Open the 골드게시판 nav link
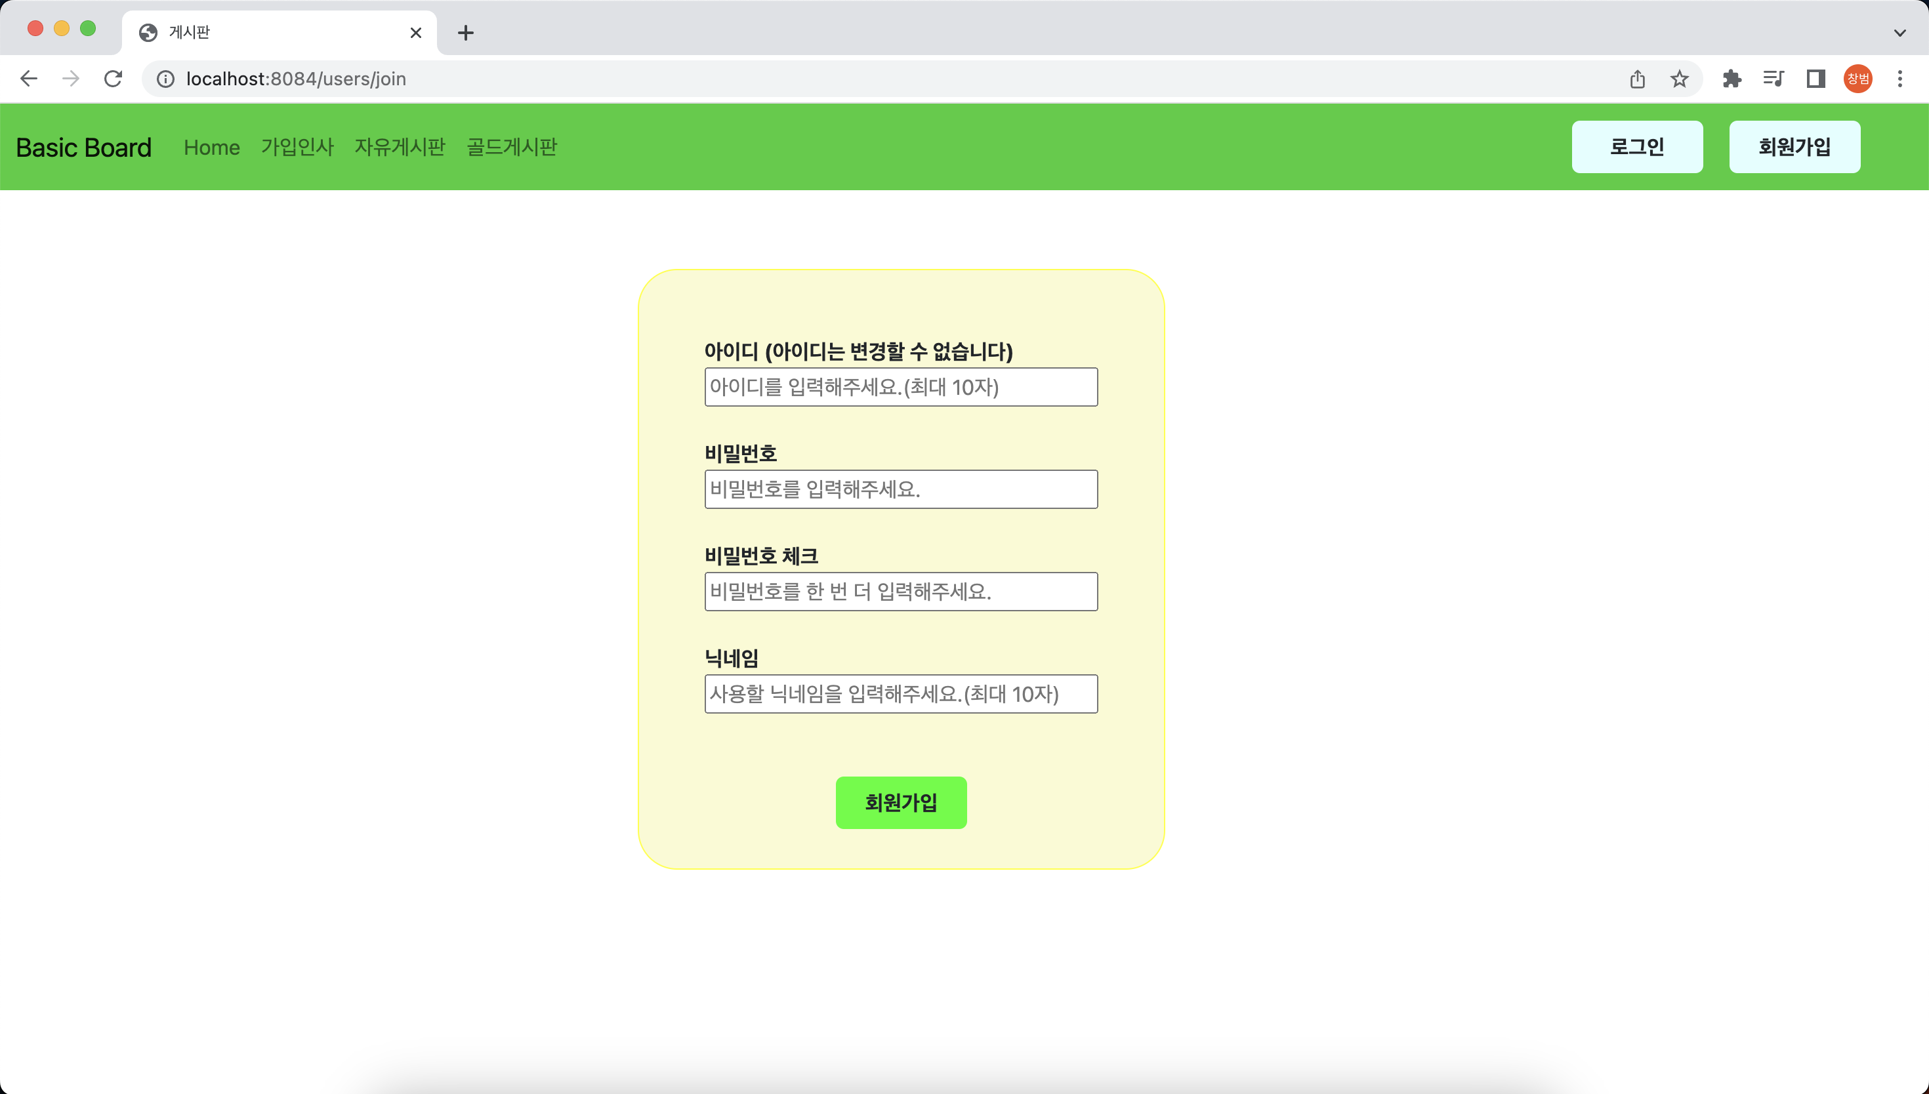Viewport: 1929px width, 1094px height. click(512, 148)
